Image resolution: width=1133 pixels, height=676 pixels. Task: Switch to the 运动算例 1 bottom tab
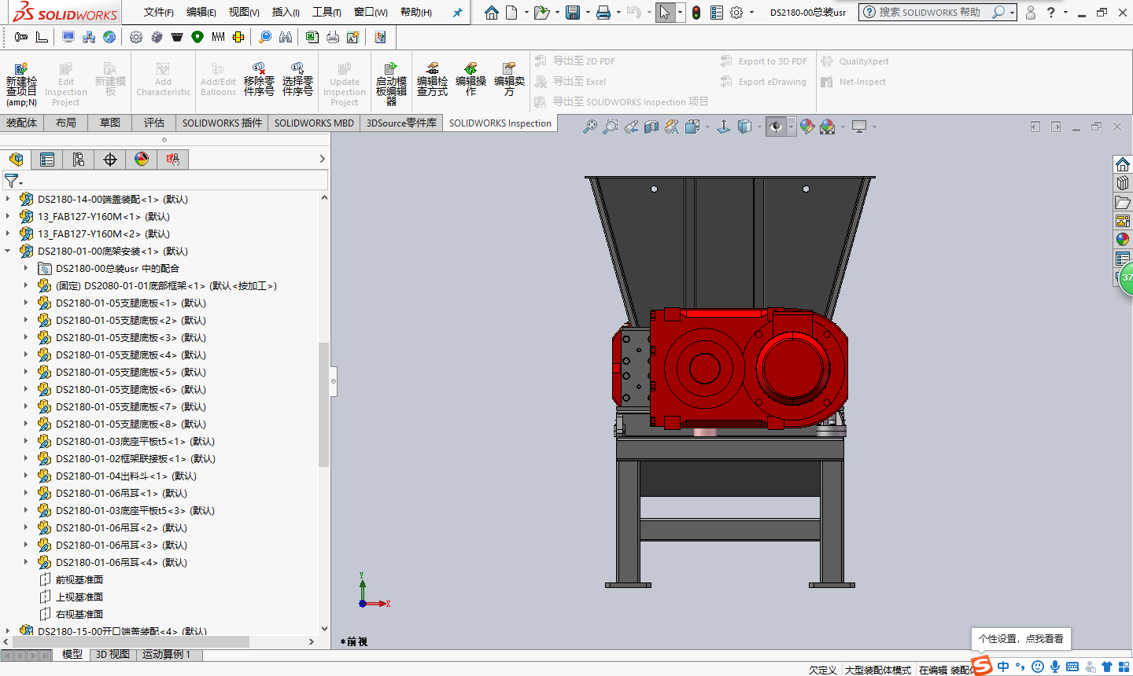pyautogui.click(x=166, y=654)
